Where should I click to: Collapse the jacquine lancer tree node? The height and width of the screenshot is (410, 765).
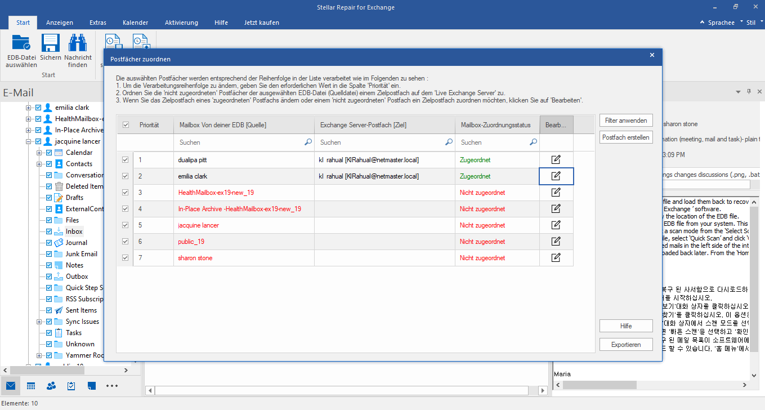click(28, 141)
